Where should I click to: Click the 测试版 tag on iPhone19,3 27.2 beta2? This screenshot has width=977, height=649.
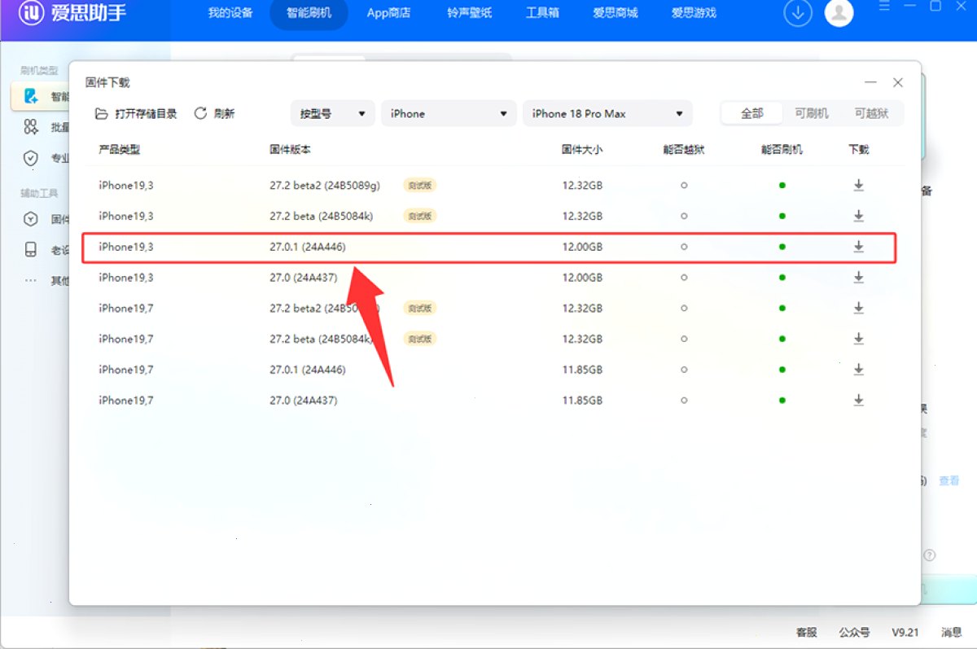click(x=420, y=186)
